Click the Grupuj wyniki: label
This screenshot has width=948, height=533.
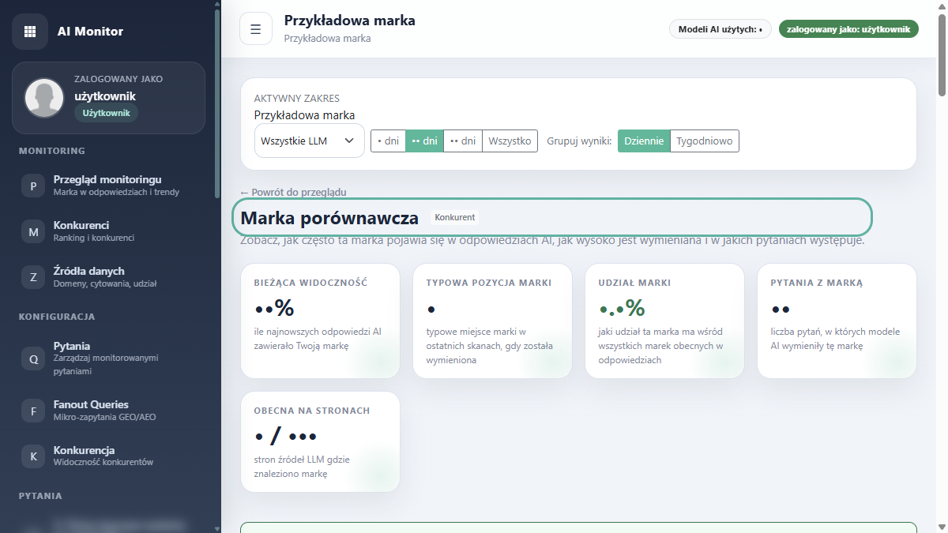579,141
